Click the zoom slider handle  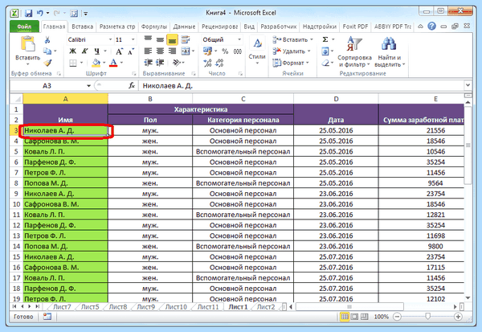[427, 317]
